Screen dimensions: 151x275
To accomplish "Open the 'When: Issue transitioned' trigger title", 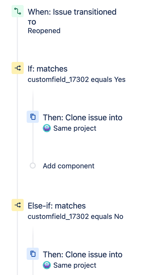I will coord(72,12).
